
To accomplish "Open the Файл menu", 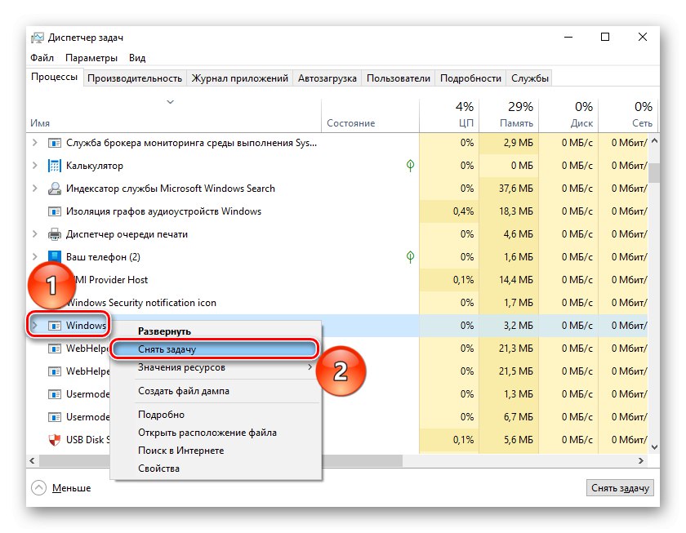I will [x=42, y=58].
